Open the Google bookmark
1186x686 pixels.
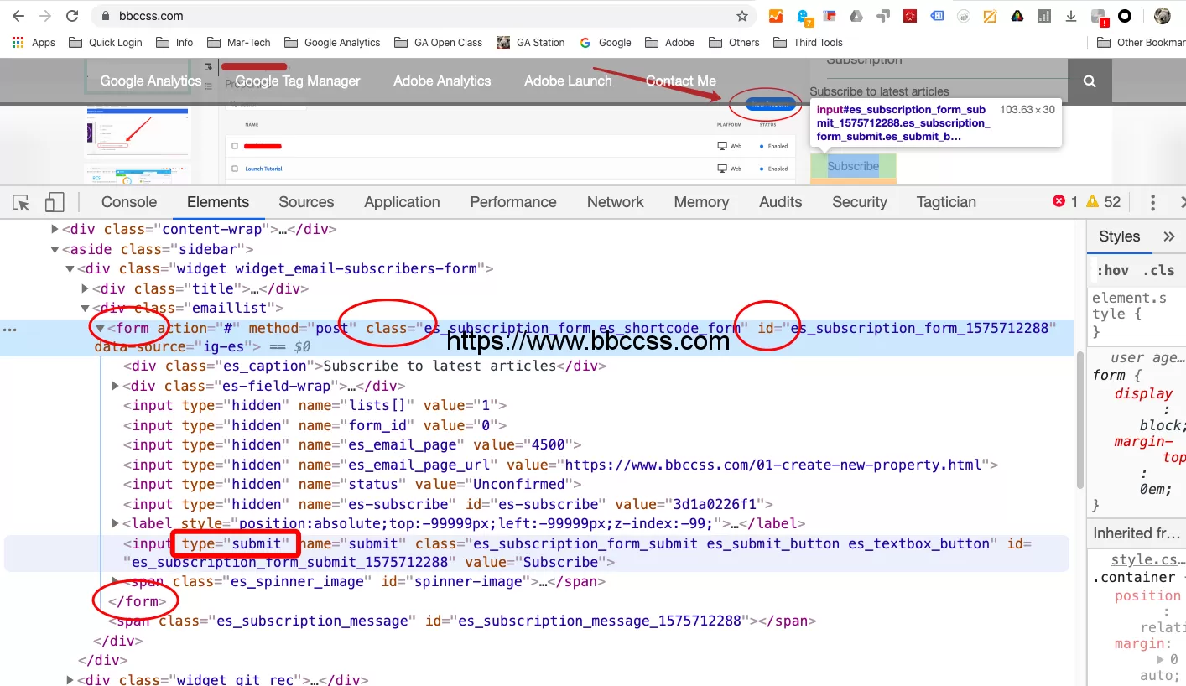coord(605,42)
